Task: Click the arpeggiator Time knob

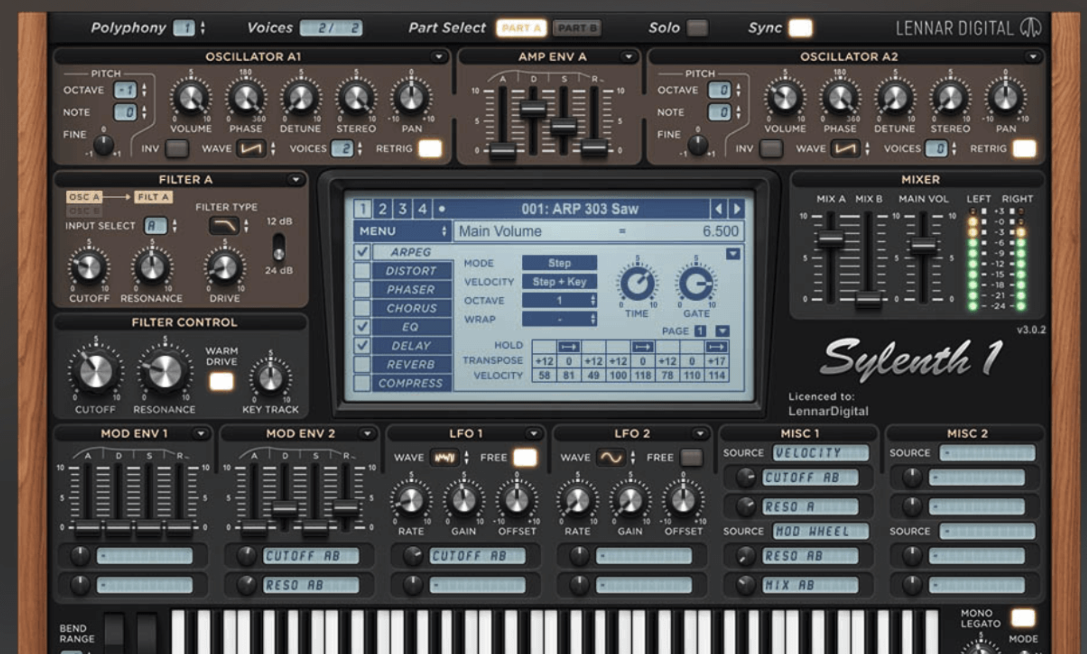Action: (637, 283)
